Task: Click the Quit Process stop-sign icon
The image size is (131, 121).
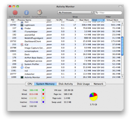Action: [15, 13]
